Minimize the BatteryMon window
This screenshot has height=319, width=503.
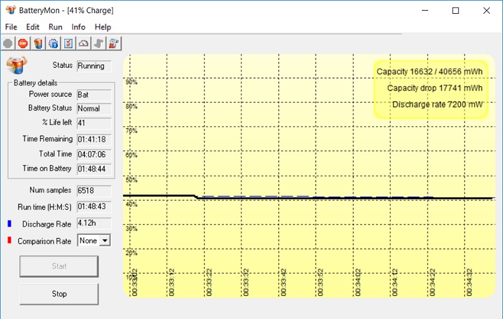(425, 10)
